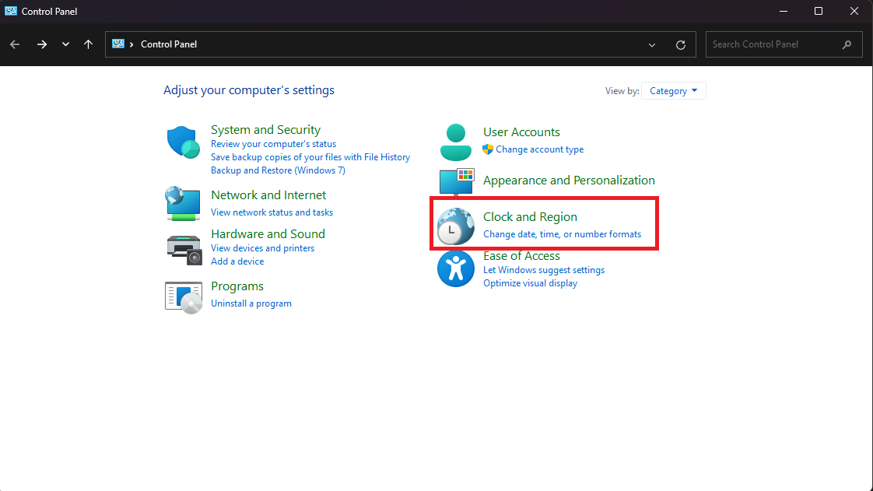Click the Clock and Region globe icon
Viewport: 873px width, 491px height.
456,226
